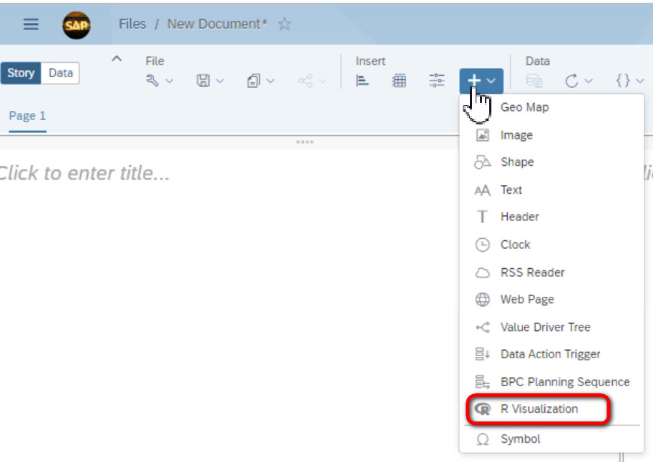Open the curly braces formula icon
Image resolution: width=653 pixels, height=462 pixels.
(x=623, y=80)
